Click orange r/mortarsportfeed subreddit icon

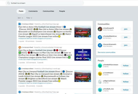point(20,47)
